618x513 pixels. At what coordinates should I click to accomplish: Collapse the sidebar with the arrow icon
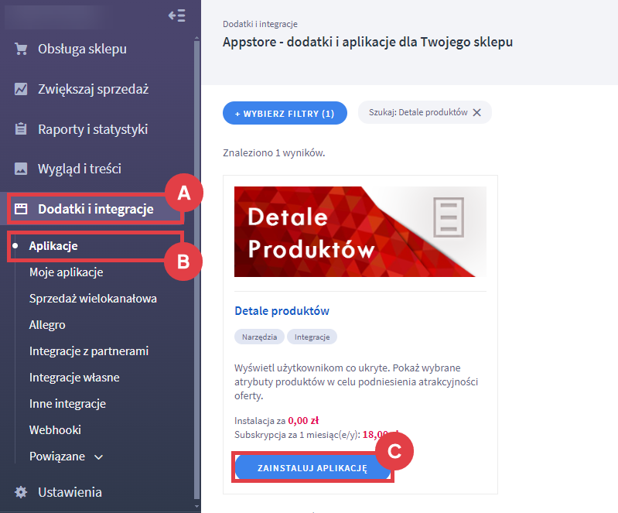pos(176,15)
